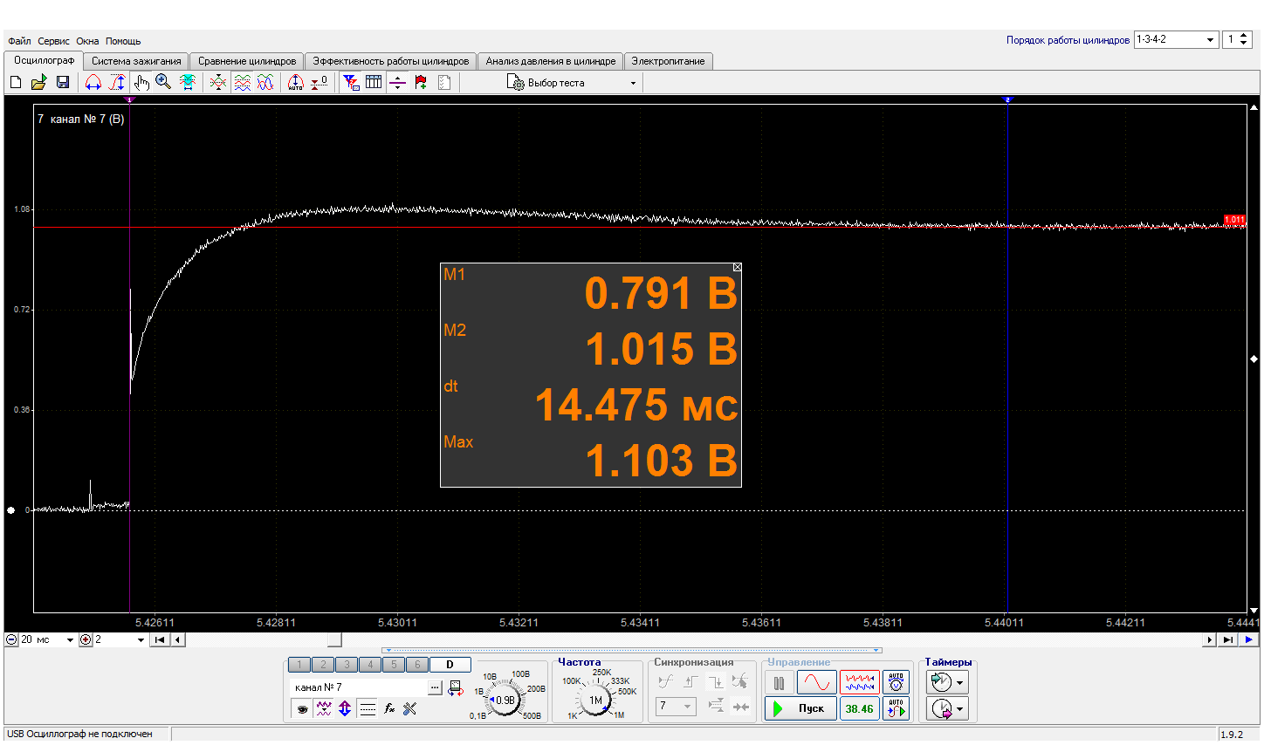Screen dimensions: 1271x745
Task: Select the D channel button
Action: tap(450, 665)
